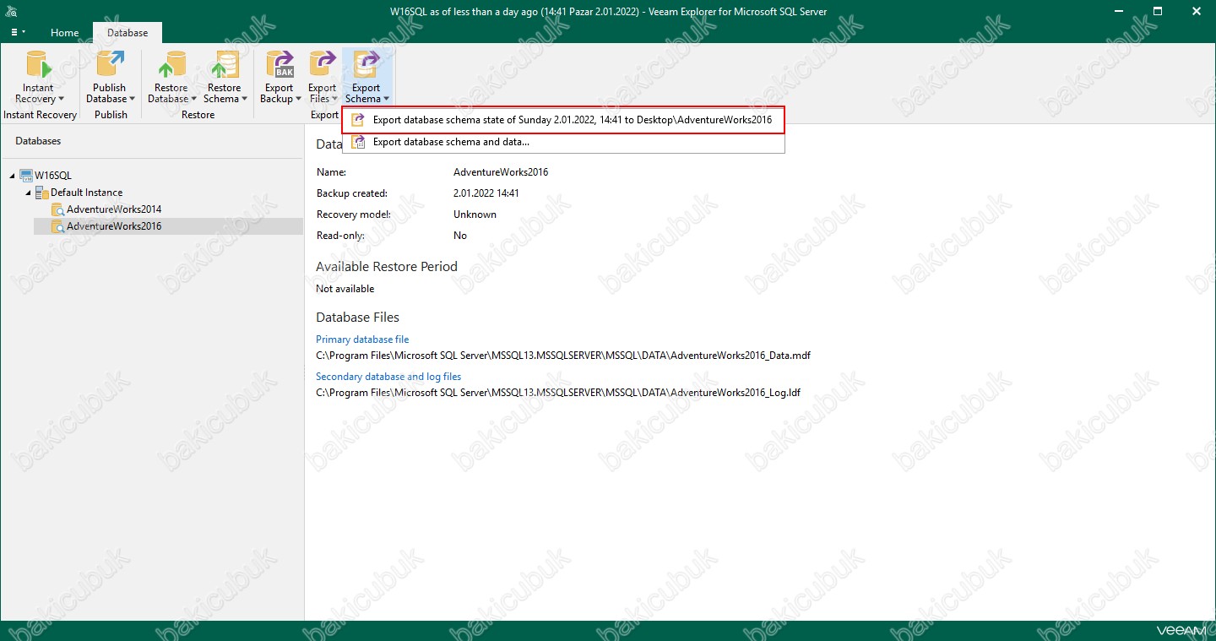The height and width of the screenshot is (641, 1216).
Task: Click the Databases pane header
Action: click(38, 141)
